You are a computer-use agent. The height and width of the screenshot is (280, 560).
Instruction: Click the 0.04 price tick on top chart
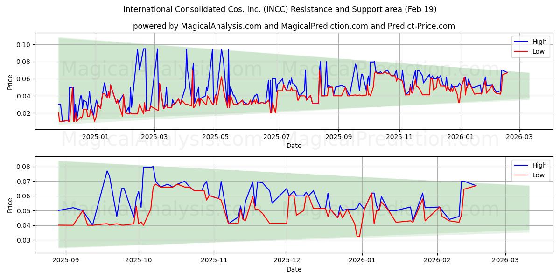click(x=23, y=96)
